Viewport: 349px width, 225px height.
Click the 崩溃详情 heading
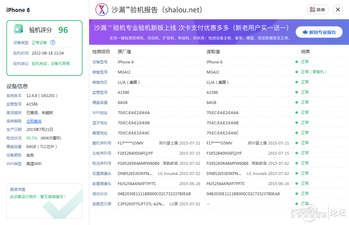pyautogui.click(x=17, y=189)
